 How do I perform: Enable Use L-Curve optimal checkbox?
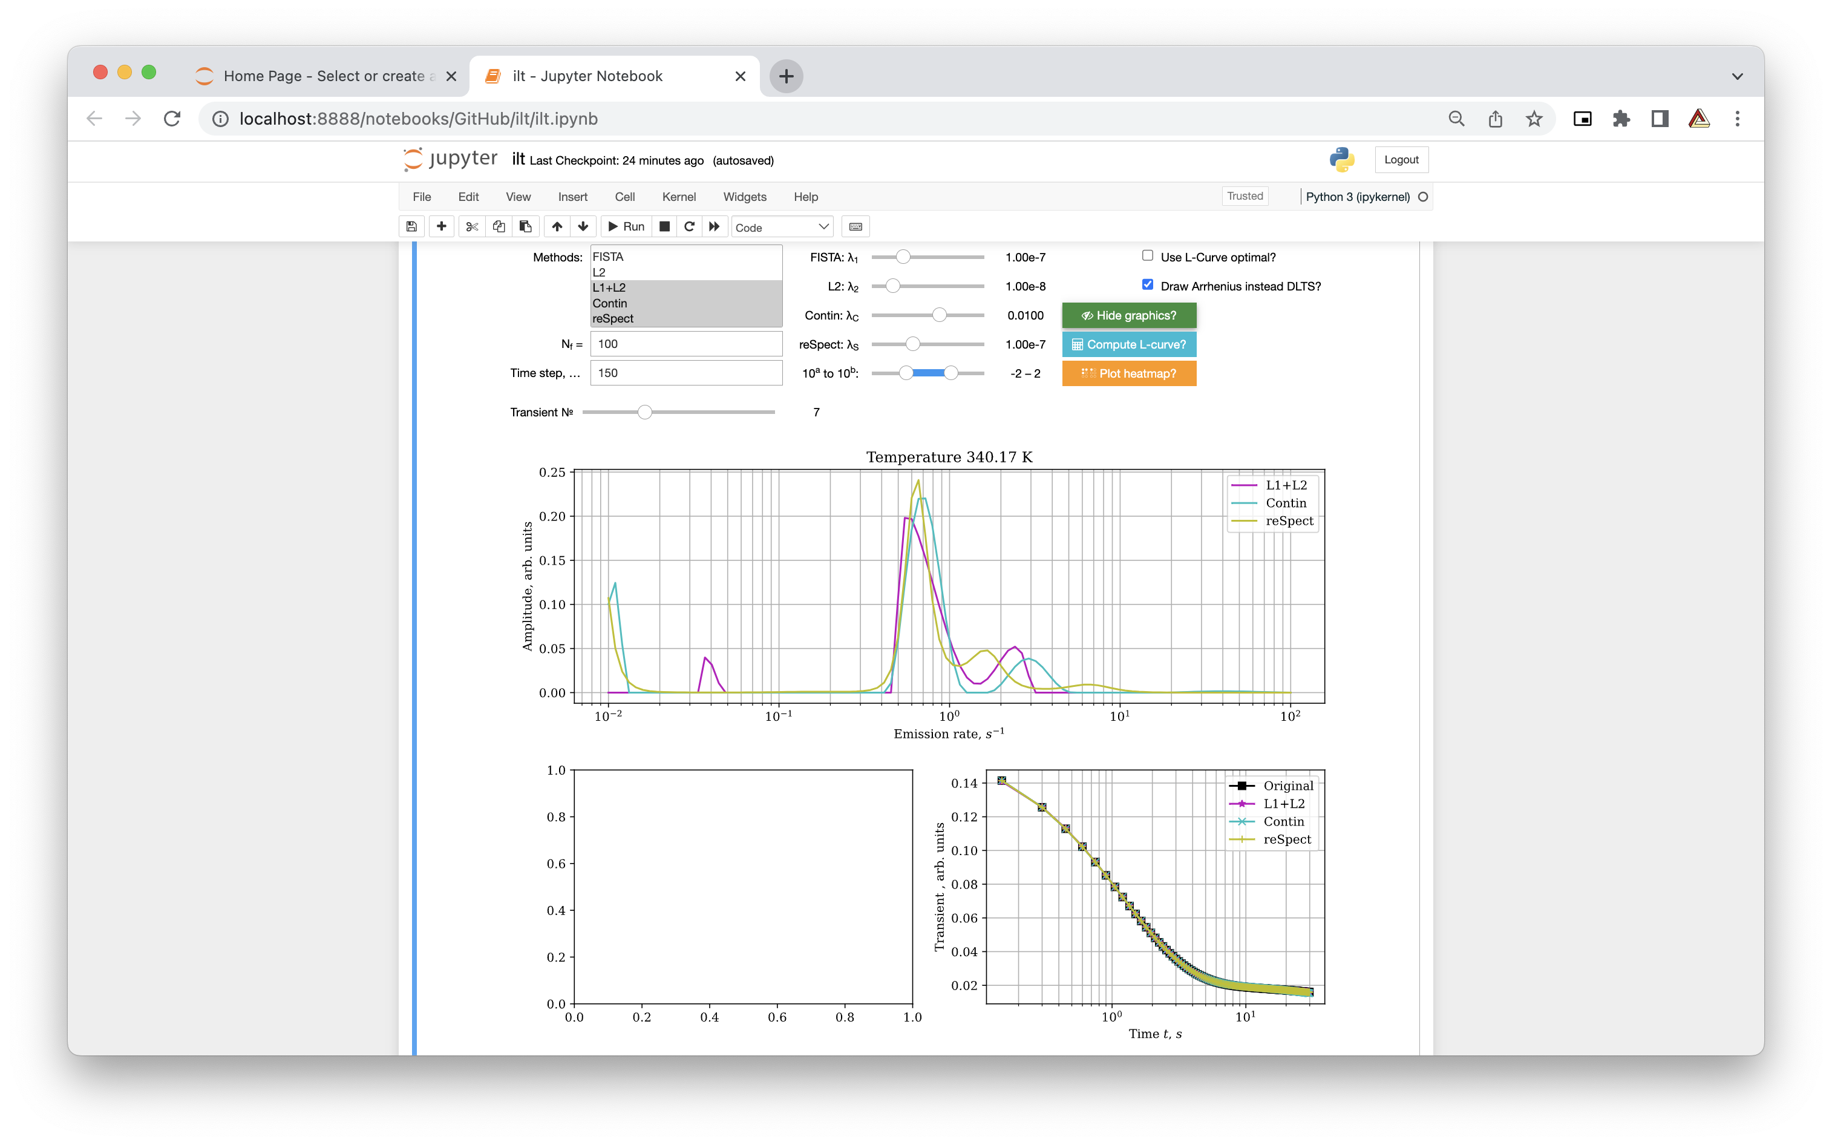tap(1148, 256)
